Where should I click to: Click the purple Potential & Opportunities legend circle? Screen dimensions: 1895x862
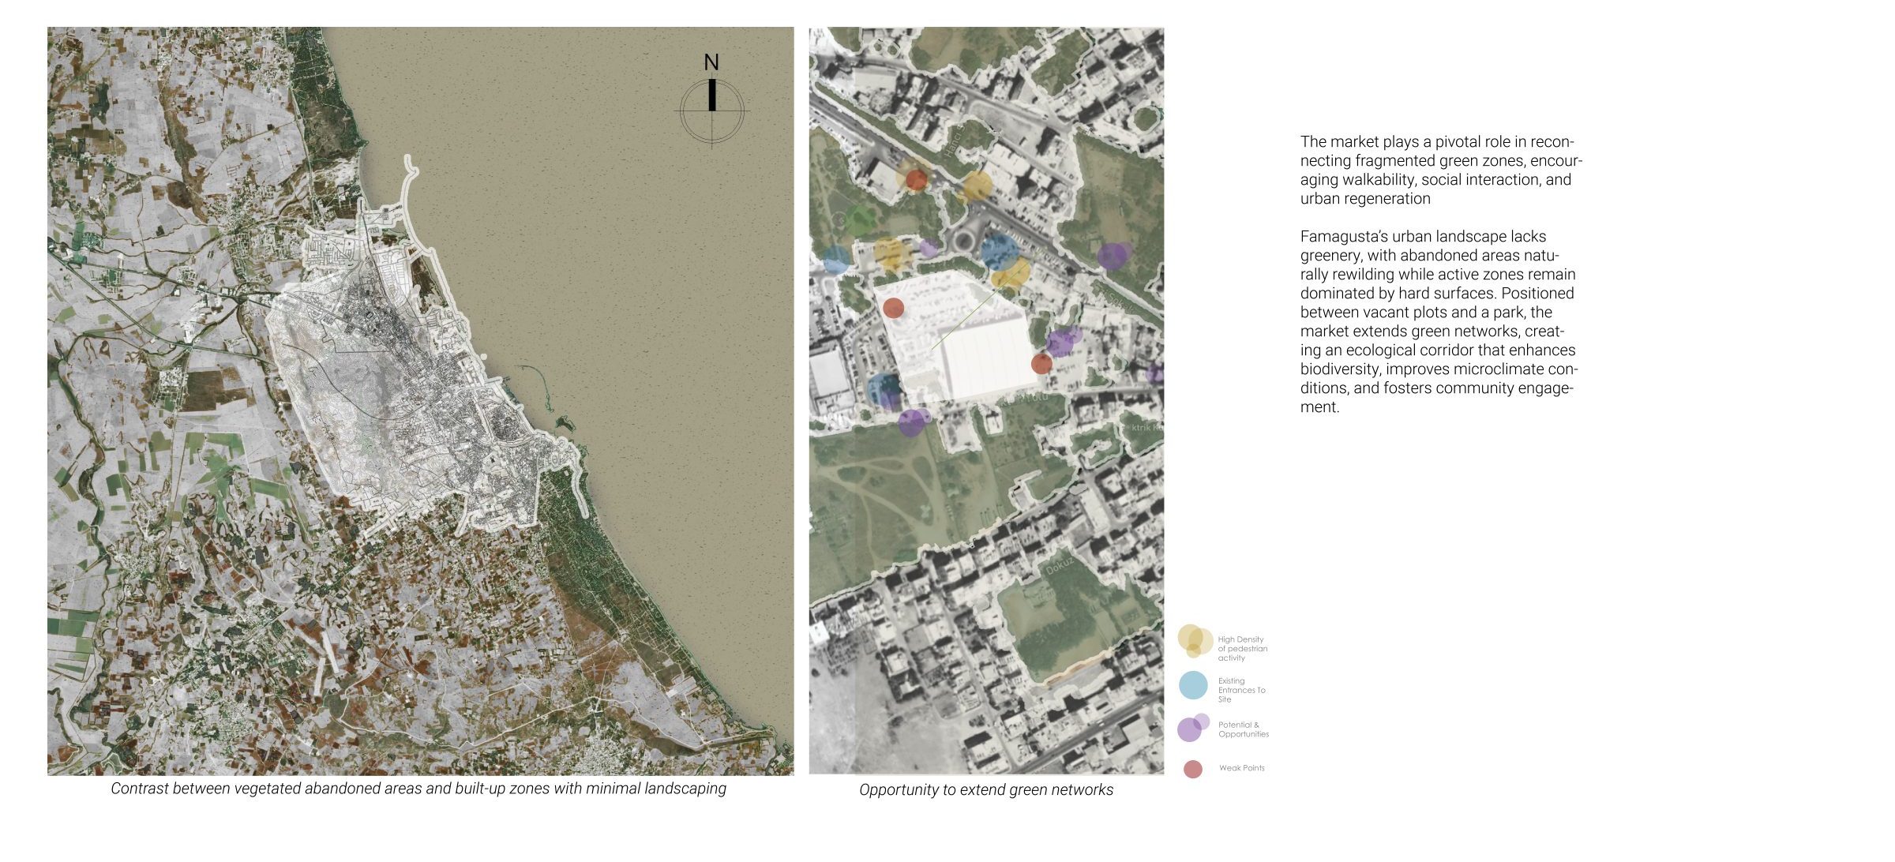[1191, 729]
